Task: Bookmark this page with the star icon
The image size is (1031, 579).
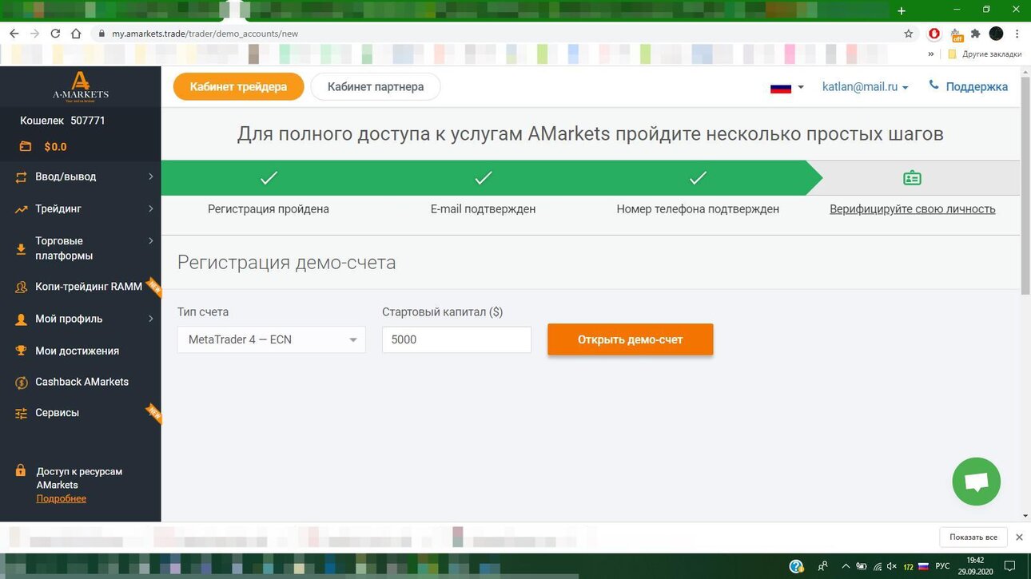Action: (x=908, y=34)
